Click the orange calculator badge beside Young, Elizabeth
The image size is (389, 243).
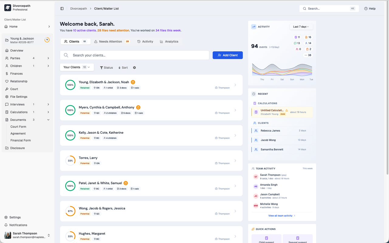pyautogui.click(x=133, y=82)
